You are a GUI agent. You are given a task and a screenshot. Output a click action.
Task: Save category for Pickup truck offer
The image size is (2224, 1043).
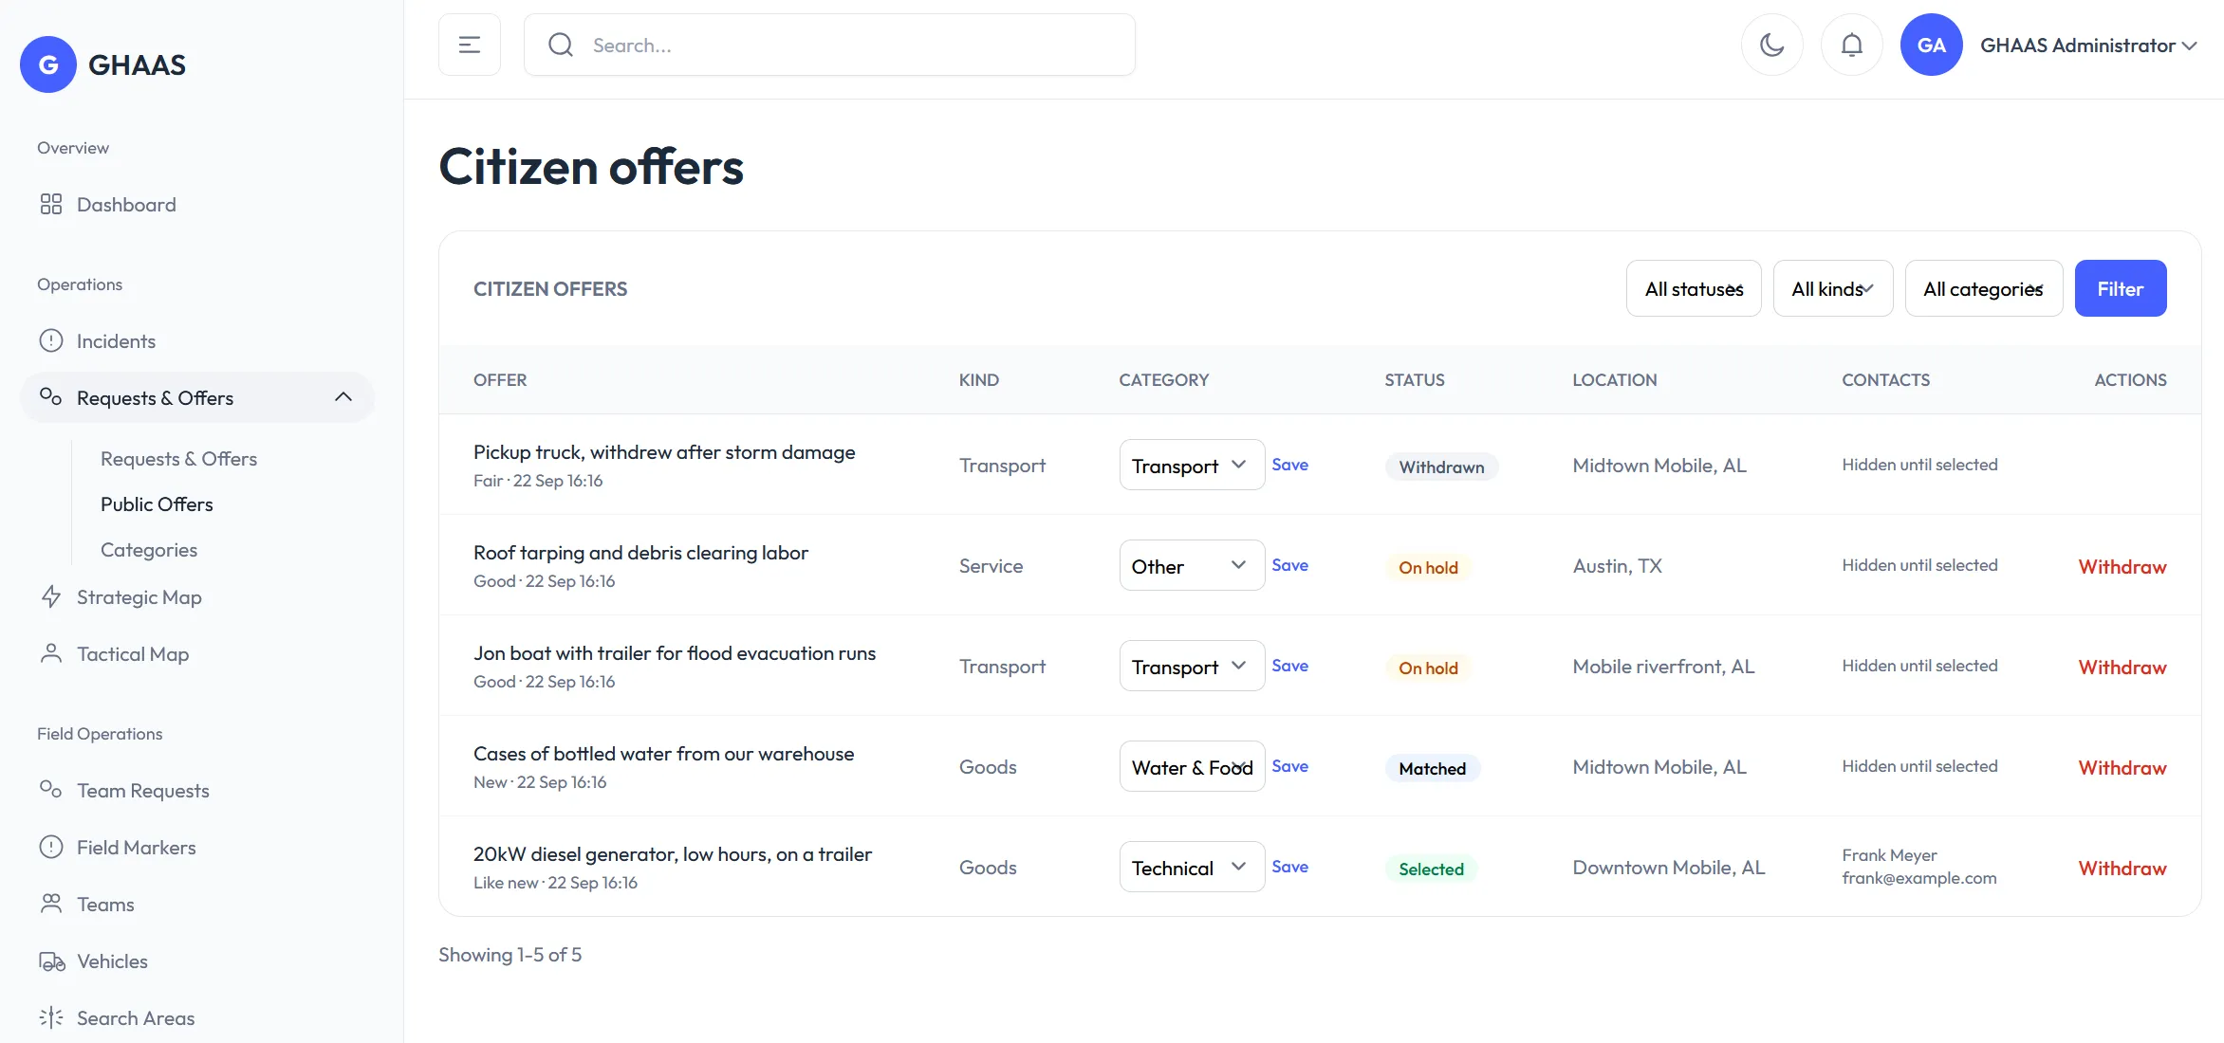coord(1289,465)
